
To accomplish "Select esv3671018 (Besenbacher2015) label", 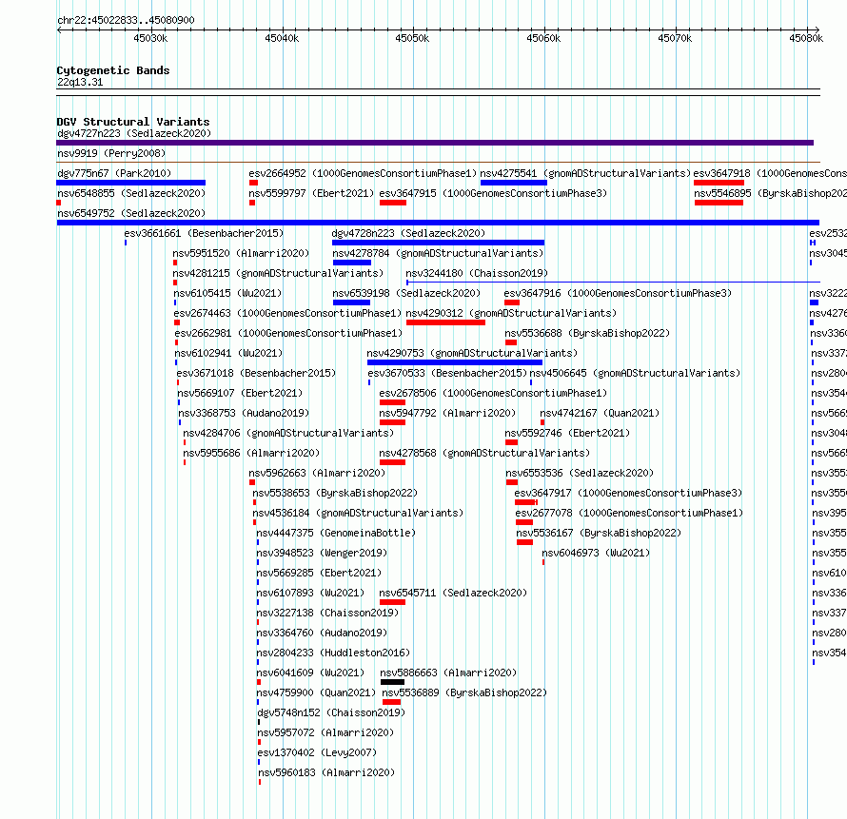I will click(256, 373).
